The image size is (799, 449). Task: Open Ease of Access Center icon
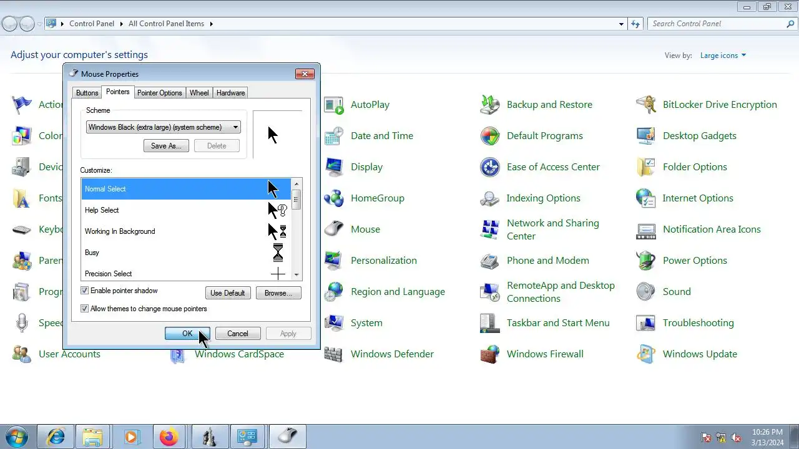point(490,167)
